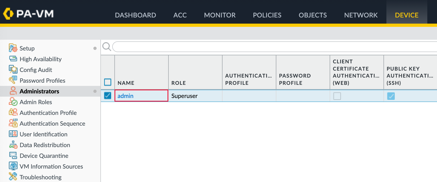Toggle the select-all header checkbox
Image resolution: width=437 pixels, height=182 pixels.
coord(108,82)
